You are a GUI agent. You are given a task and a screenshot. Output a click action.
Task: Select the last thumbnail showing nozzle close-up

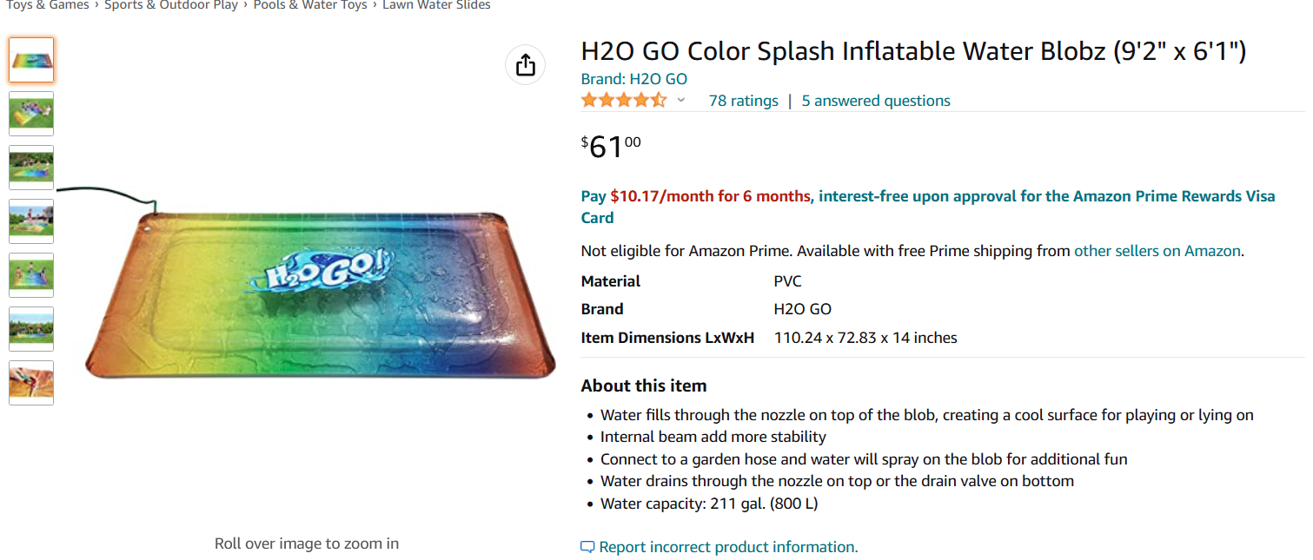pyautogui.click(x=31, y=383)
